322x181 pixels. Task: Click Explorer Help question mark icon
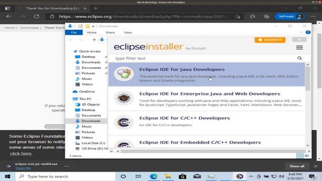308,32
